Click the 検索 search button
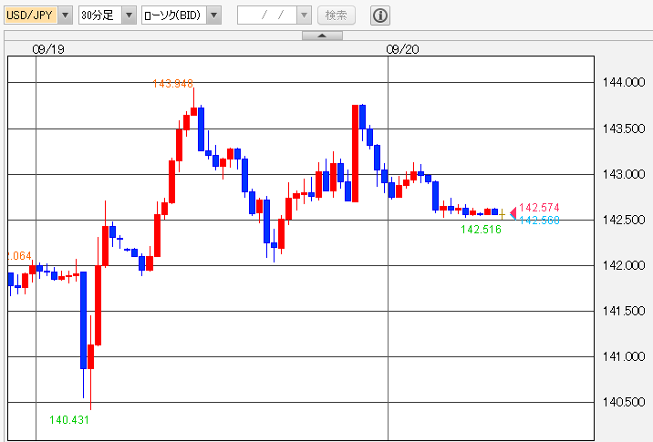653x442 pixels. pos(337,15)
